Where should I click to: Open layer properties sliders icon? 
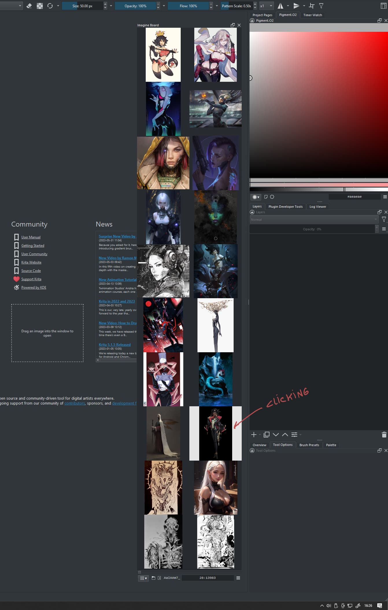294,435
